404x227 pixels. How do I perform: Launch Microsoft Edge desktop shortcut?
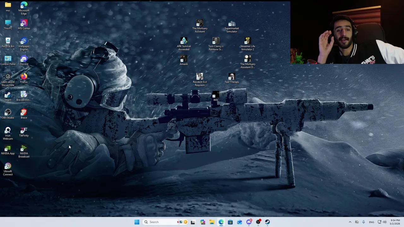(24, 8)
